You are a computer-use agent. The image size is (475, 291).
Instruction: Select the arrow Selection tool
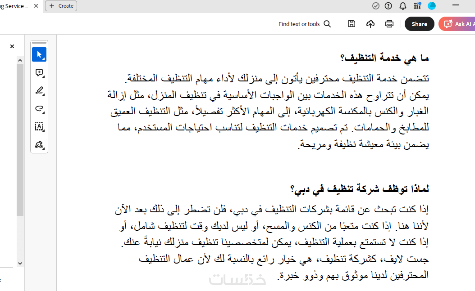point(39,54)
